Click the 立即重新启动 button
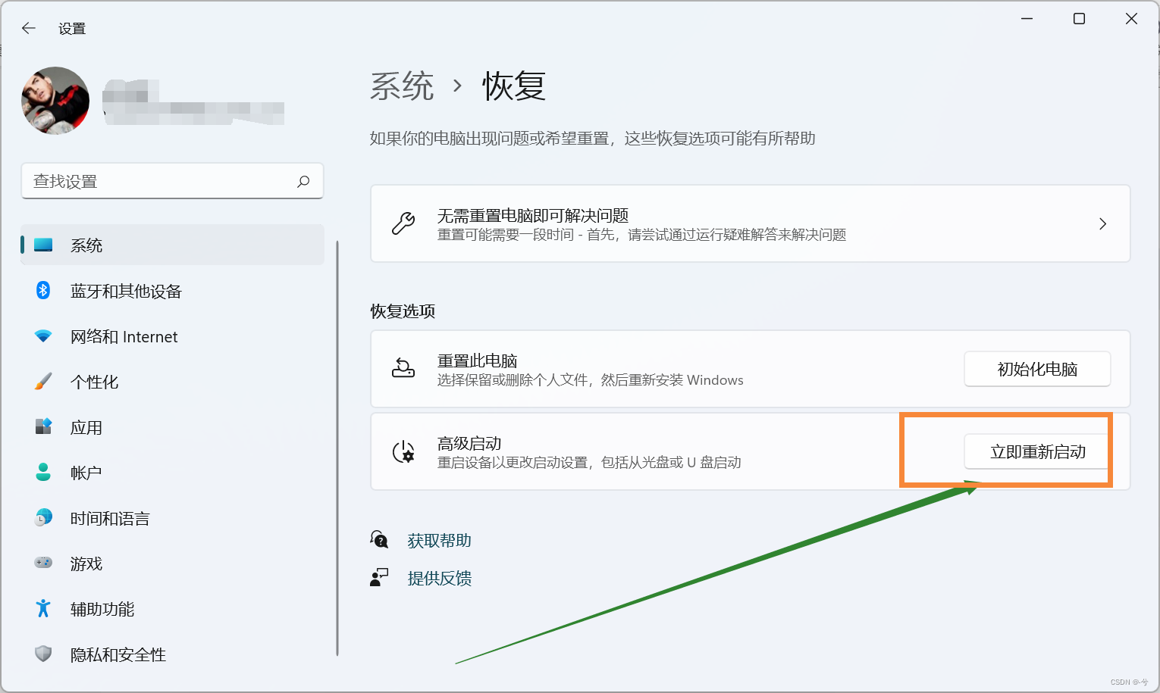1160x693 pixels. point(1037,451)
